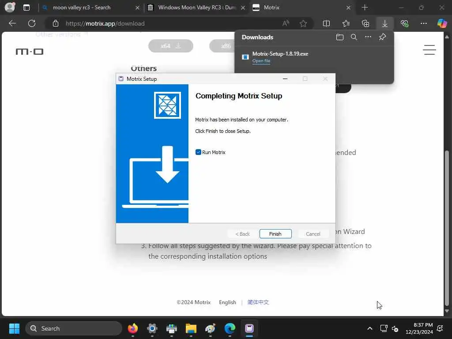Open a new browser tab
Viewport: 452px width, 339px height.
tap(365, 8)
